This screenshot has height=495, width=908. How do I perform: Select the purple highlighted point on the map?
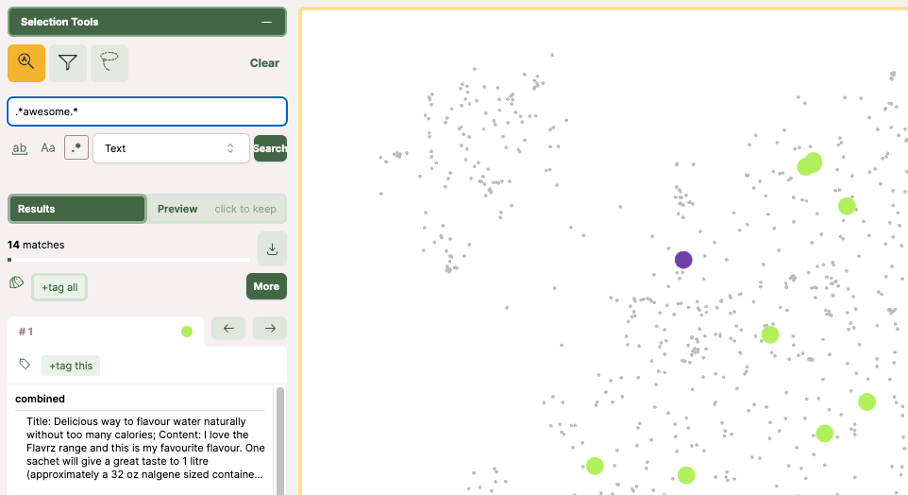[683, 260]
